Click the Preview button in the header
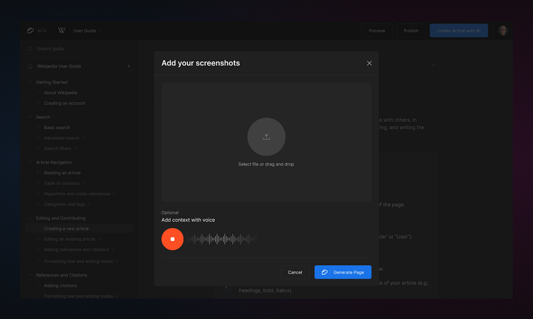Image resolution: width=533 pixels, height=319 pixels. [377, 31]
